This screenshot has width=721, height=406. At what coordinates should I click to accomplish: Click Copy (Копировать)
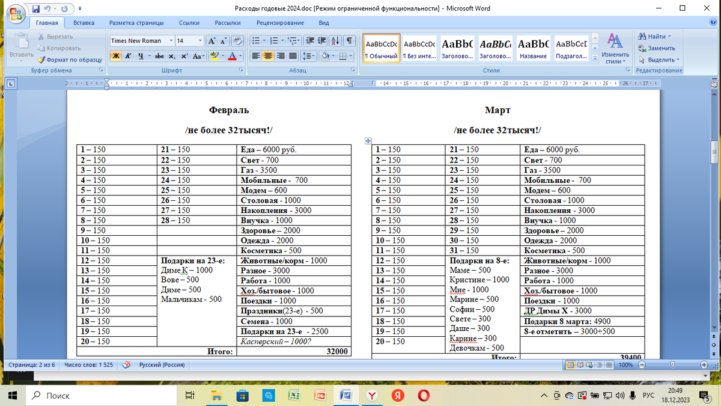click(x=58, y=48)
